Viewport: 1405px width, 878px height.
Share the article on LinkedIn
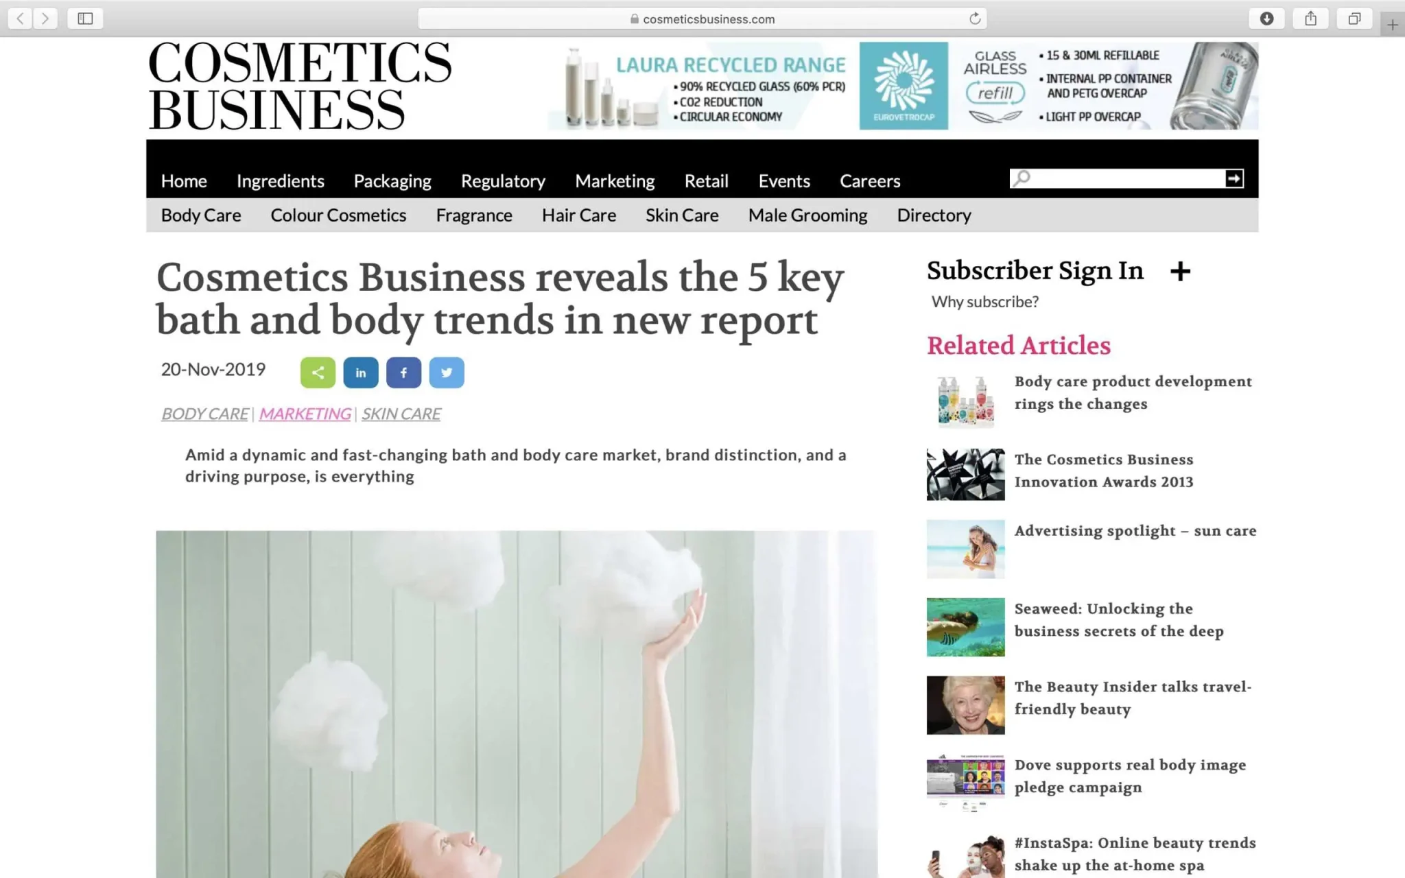click(361, 372)
